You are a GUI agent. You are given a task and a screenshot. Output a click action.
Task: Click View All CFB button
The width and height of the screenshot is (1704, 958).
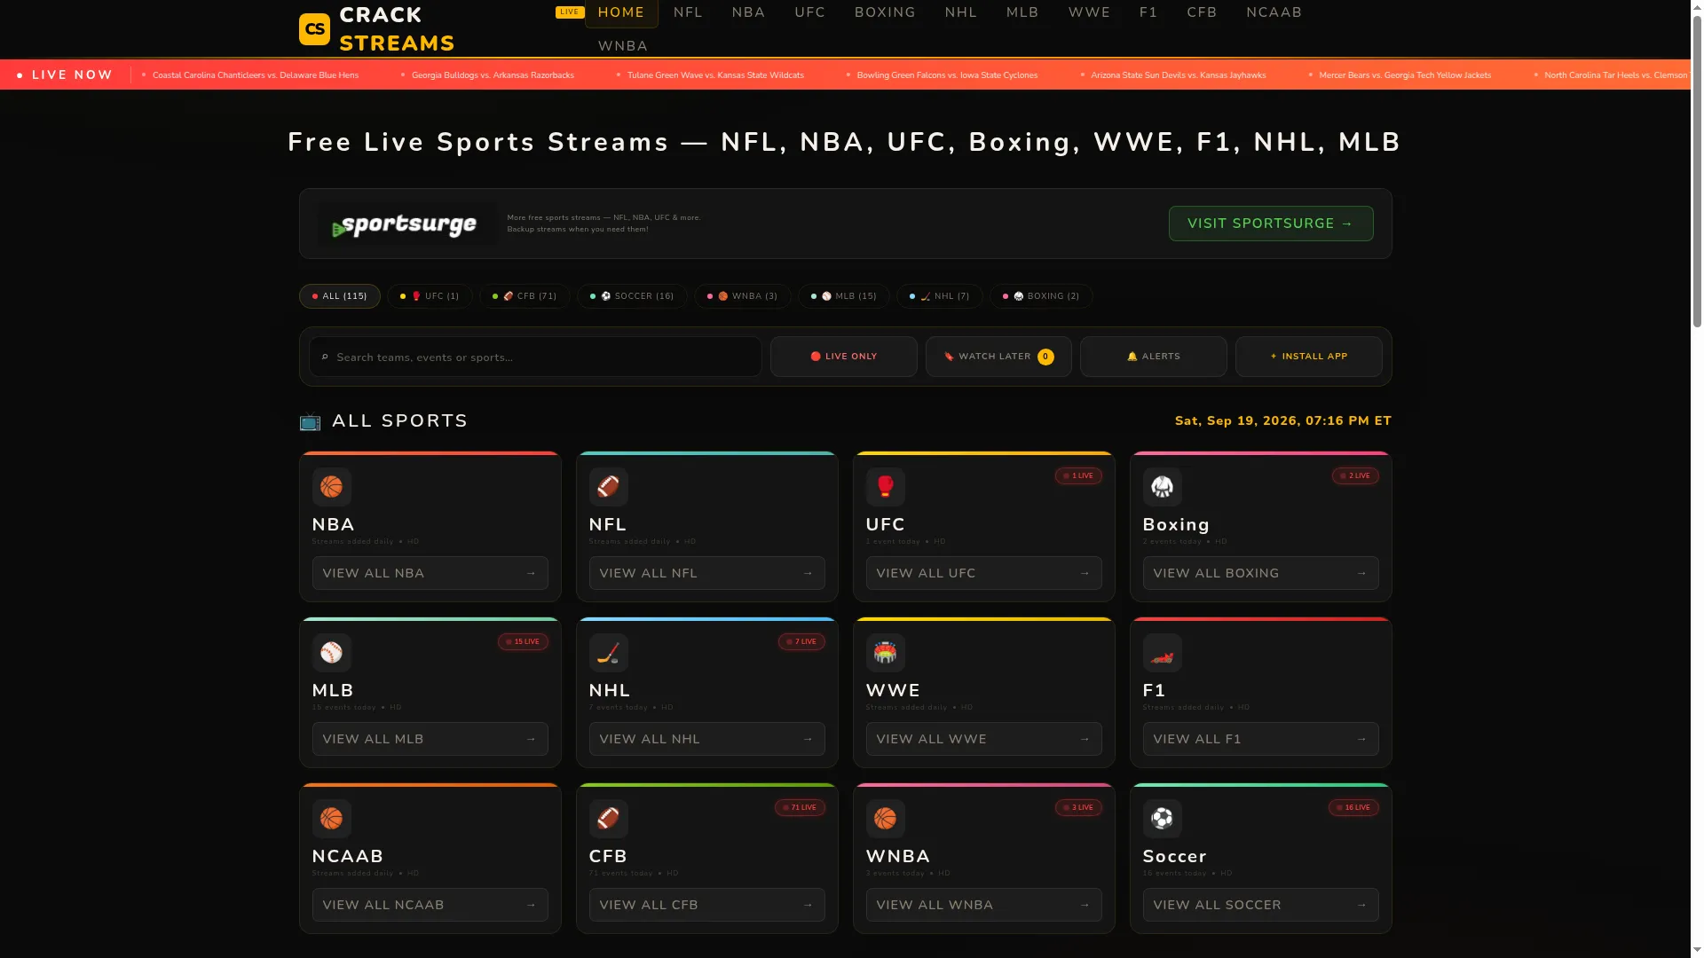pyautogui.click(x=707, y=905)
